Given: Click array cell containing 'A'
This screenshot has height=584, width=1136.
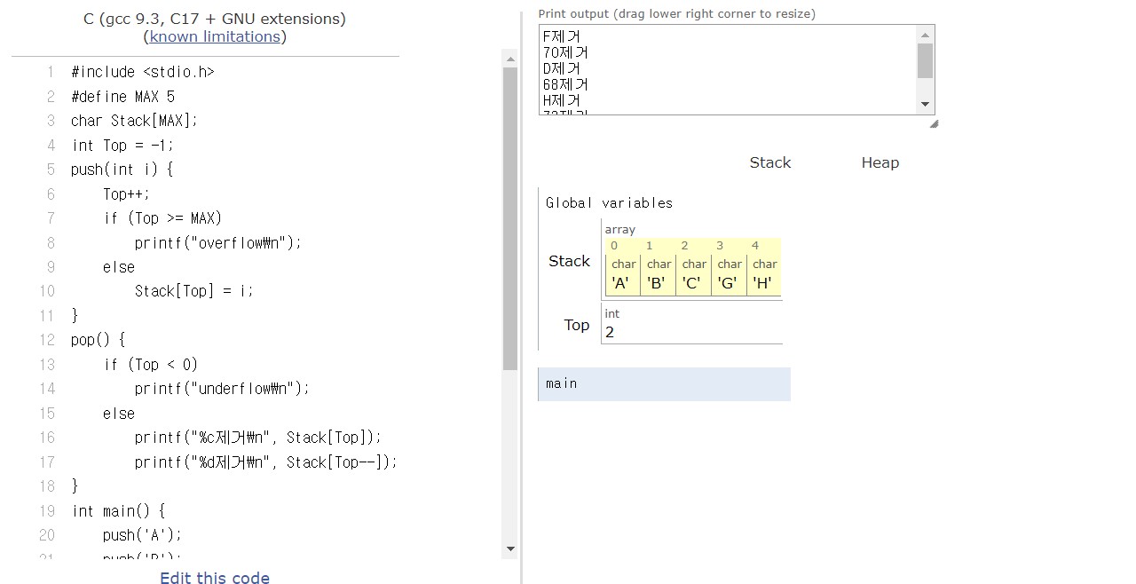Looking at the screenshot, I should (621, 283).
